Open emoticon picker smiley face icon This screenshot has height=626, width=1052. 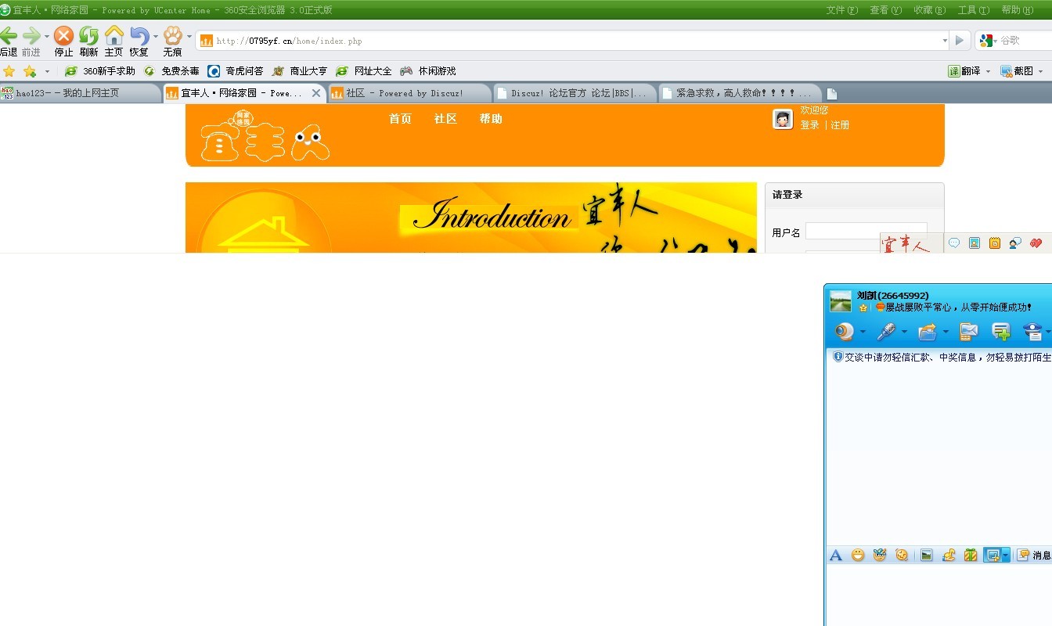pos(858,555)
